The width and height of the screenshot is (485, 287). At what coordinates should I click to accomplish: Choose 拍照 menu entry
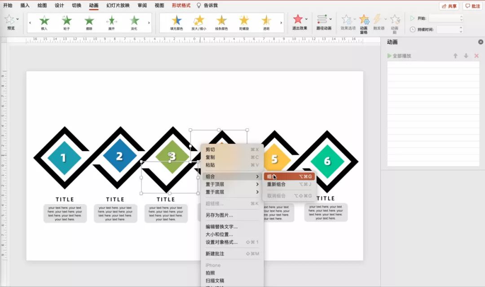coord(232,273)
